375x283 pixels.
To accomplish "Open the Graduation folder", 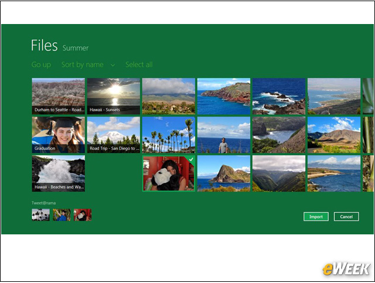I will click(59, 135).
